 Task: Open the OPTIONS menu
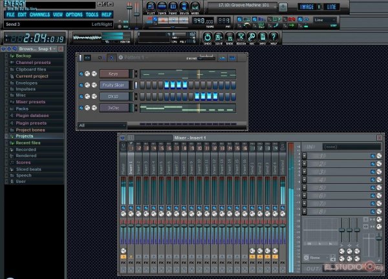click(74, 15)
